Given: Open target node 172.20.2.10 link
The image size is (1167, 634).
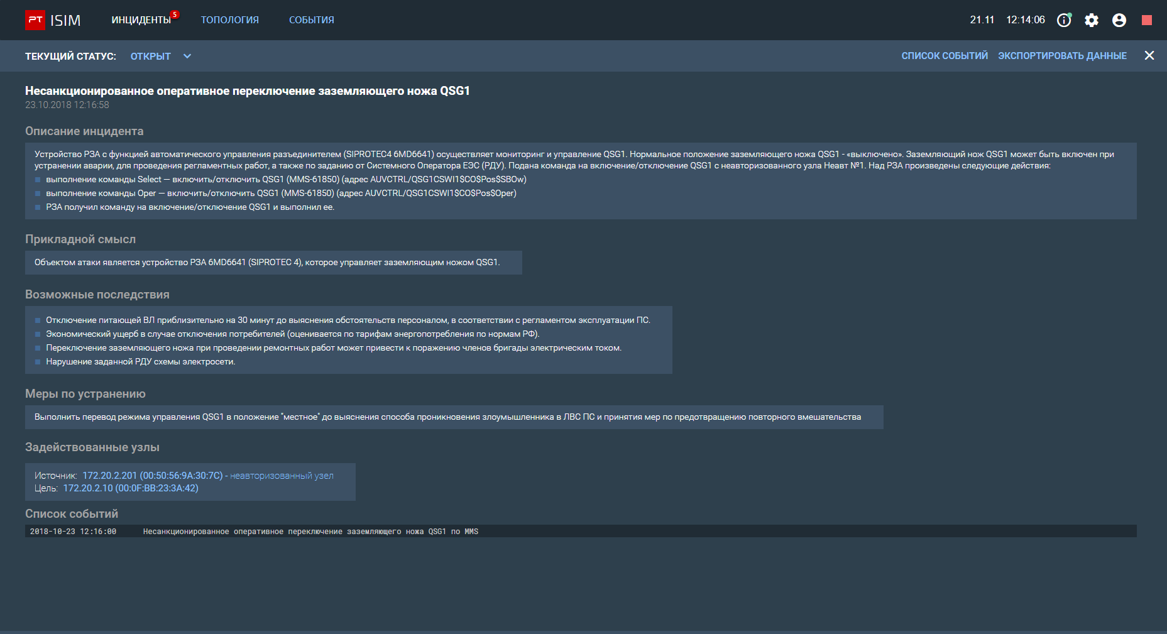Looking at the screenshot, I should coord(131,488).
